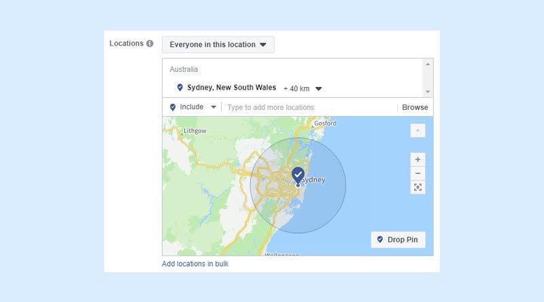544x302 pixels.
Task: Click the Australia country label
Action: click(x=184, y=69)
